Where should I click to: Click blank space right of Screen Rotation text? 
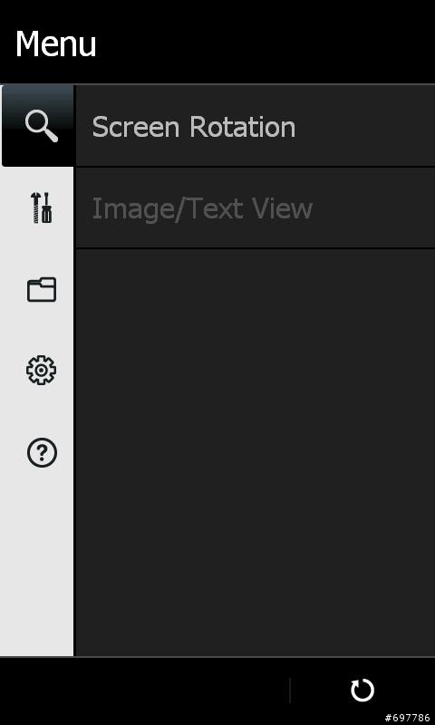365,126
